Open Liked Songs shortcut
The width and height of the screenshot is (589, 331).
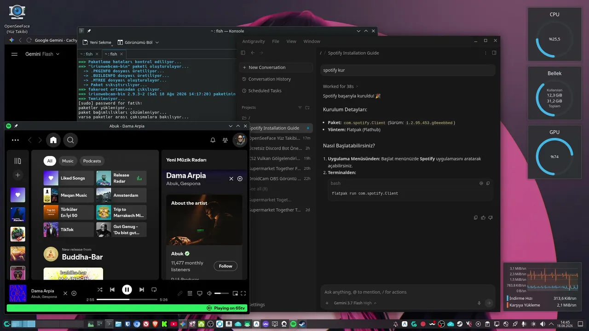pyautogui.click(x=69, y=178)
